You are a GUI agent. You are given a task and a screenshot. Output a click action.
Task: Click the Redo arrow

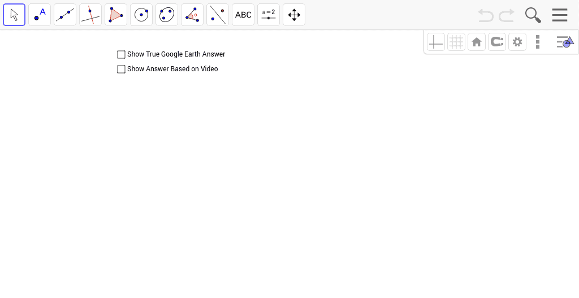tap(507, 15)
